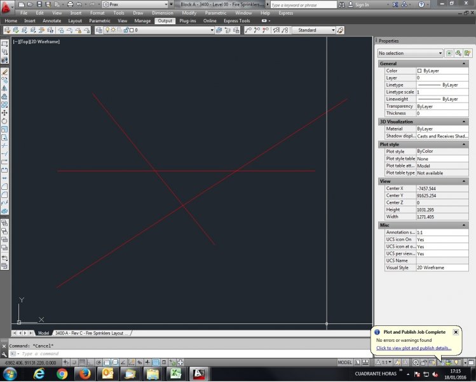Collapse the 3D Visualization section
Viewport: 476px width, 382px height.
[x=463, y=122]
